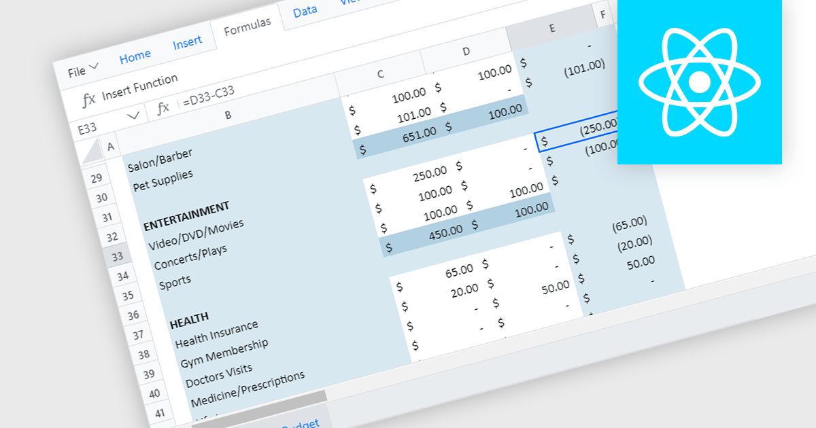Screen dimensions: 816x428
Task: Expand the File options list
Action: click(83, 69)
